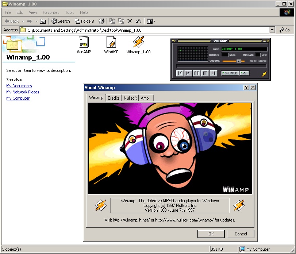Click the Winamp player minimize dot
Viewport: 296px width, 254px height.
coord(264,41)
